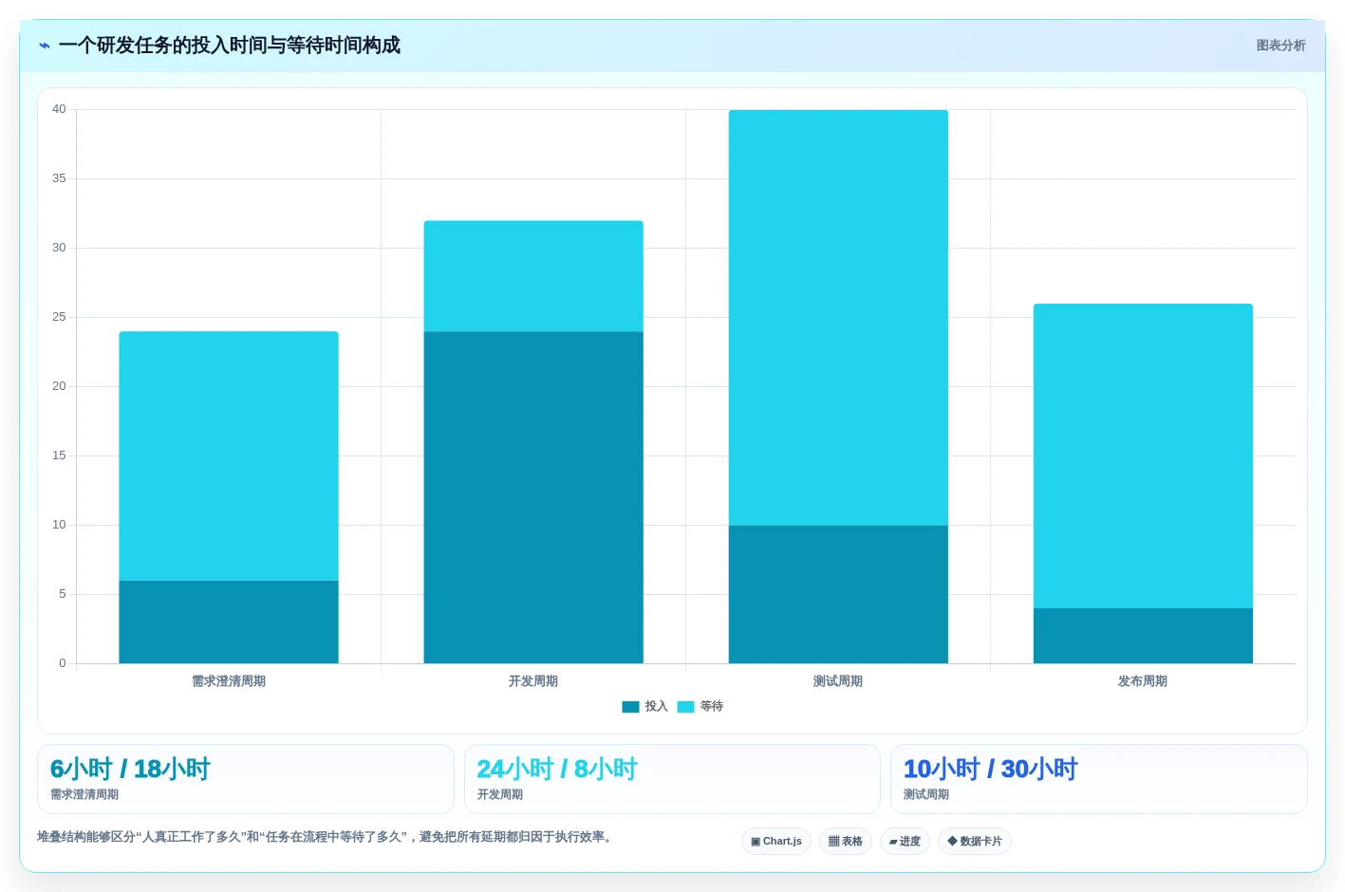Click the 24小时 / 8小时 card value

557,769
